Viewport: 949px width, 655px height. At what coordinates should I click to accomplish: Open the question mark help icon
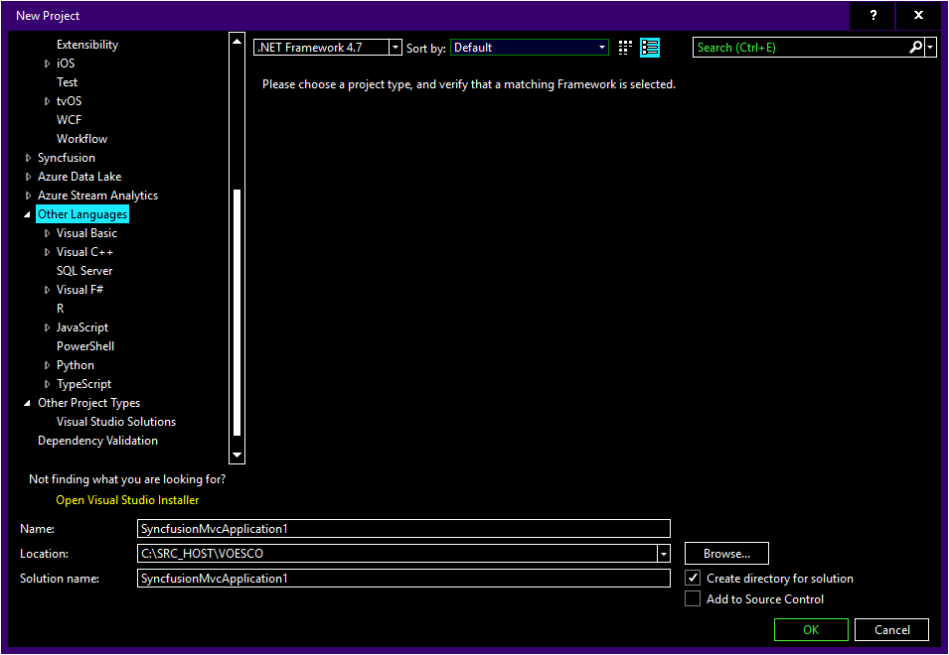coord(871,15)
